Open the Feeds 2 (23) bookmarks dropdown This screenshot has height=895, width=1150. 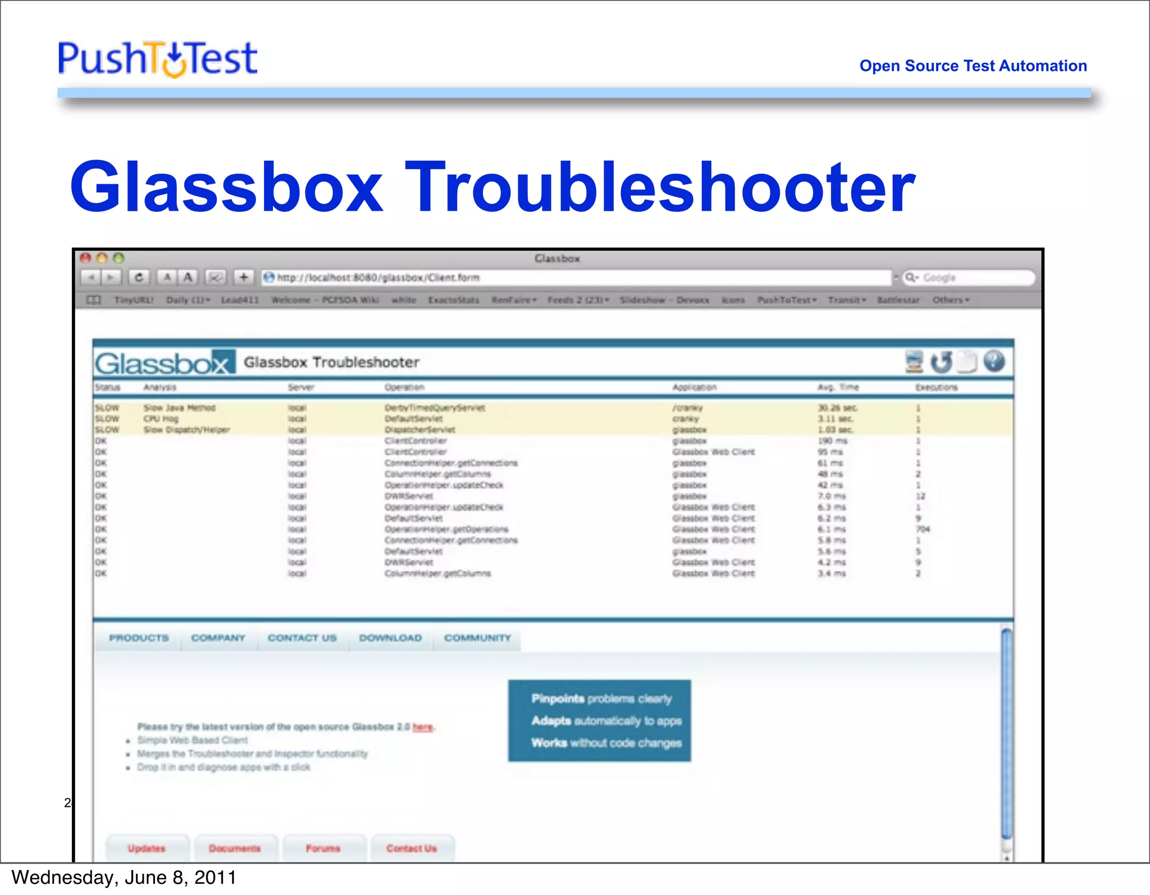pyautogui.click(x=578, y=300)
